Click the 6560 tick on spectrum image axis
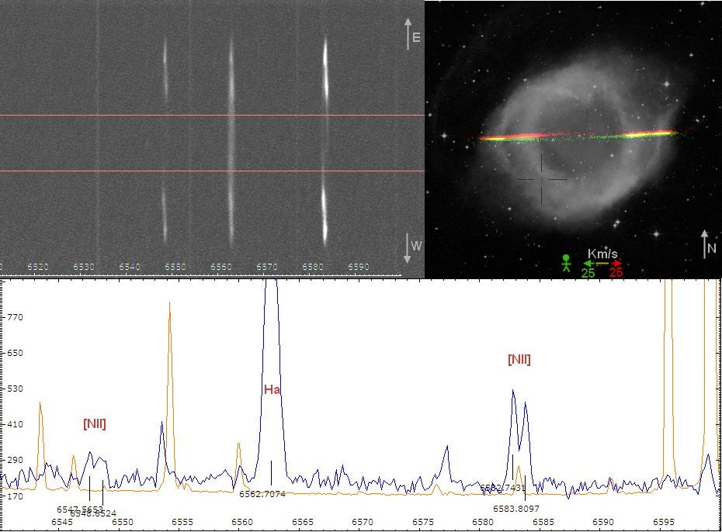This screenshot has height=532, width=722. (221, 267)
